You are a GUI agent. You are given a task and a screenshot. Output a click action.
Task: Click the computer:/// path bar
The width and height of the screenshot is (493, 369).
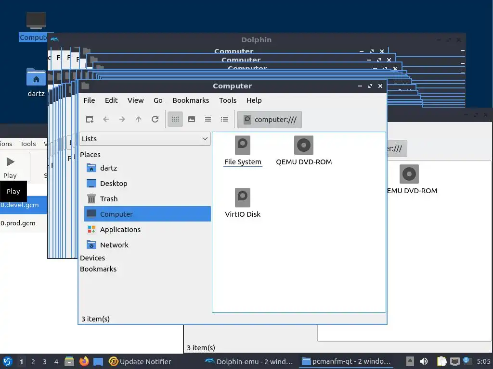270,120
